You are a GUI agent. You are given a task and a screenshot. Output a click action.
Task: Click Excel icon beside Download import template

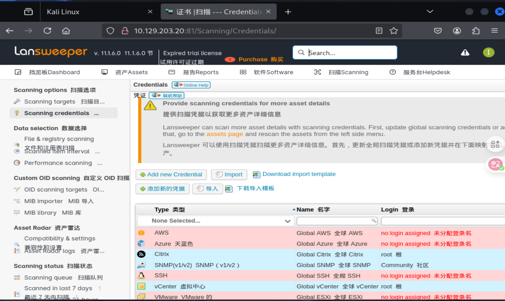pos(257,174)
